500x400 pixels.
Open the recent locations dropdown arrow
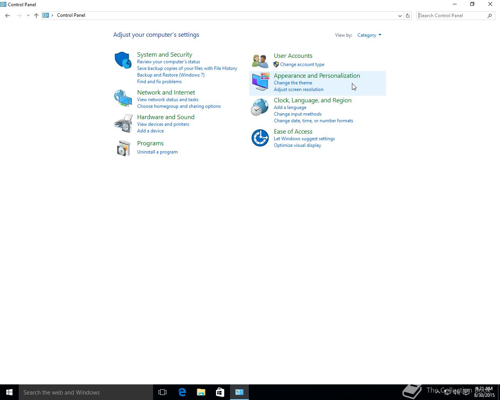(x=28, y=16)
